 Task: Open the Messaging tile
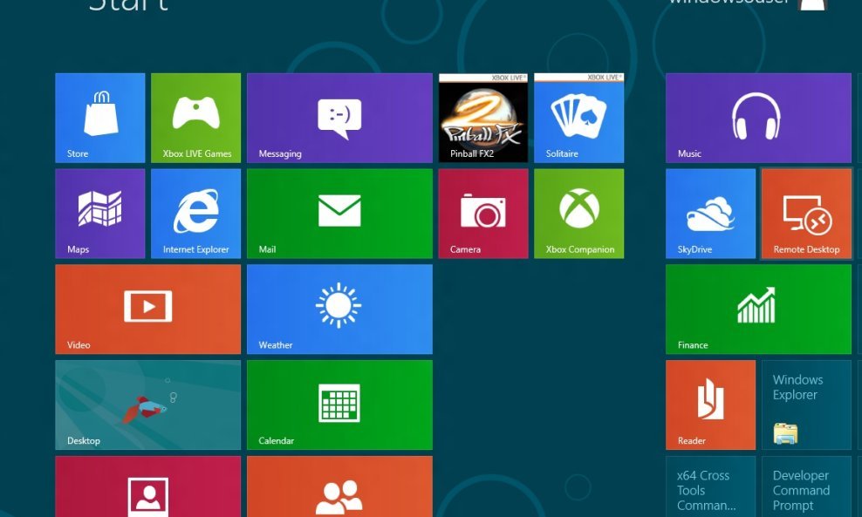(339, 118)
